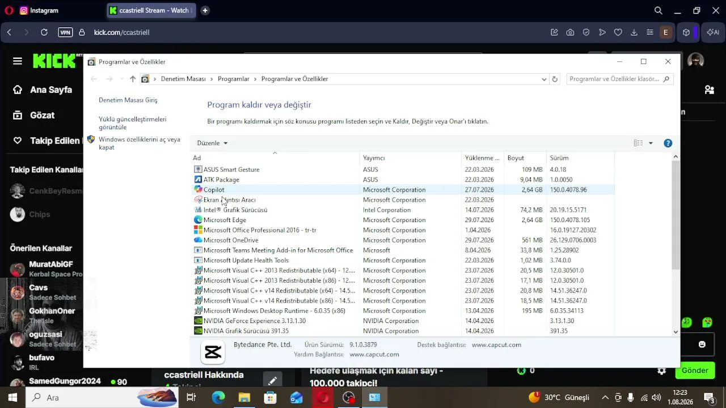The image size is (726, 408).
Task: Open the Opera AI assistant button
Action: click(713, 32)
